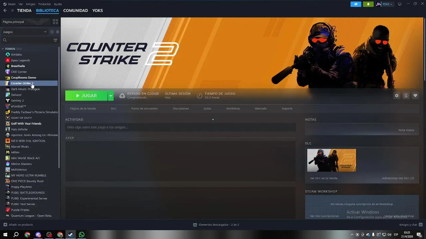Open Punto de encuentro link
Viewport: 426px width, 239px height.
(x=144, y=109)
